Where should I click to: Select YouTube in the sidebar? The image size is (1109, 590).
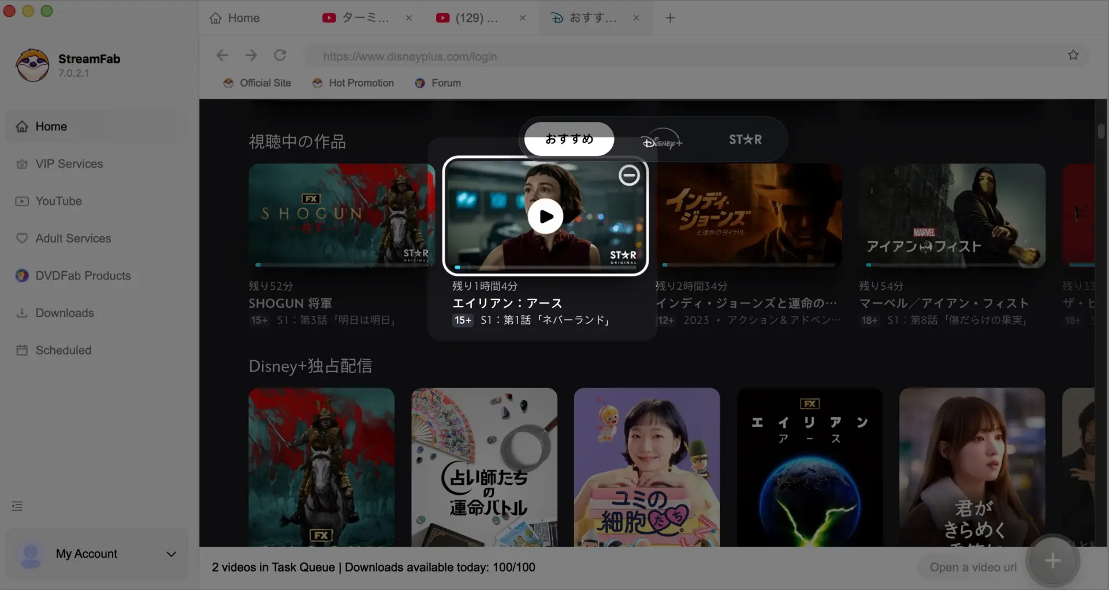click(97, 201)
